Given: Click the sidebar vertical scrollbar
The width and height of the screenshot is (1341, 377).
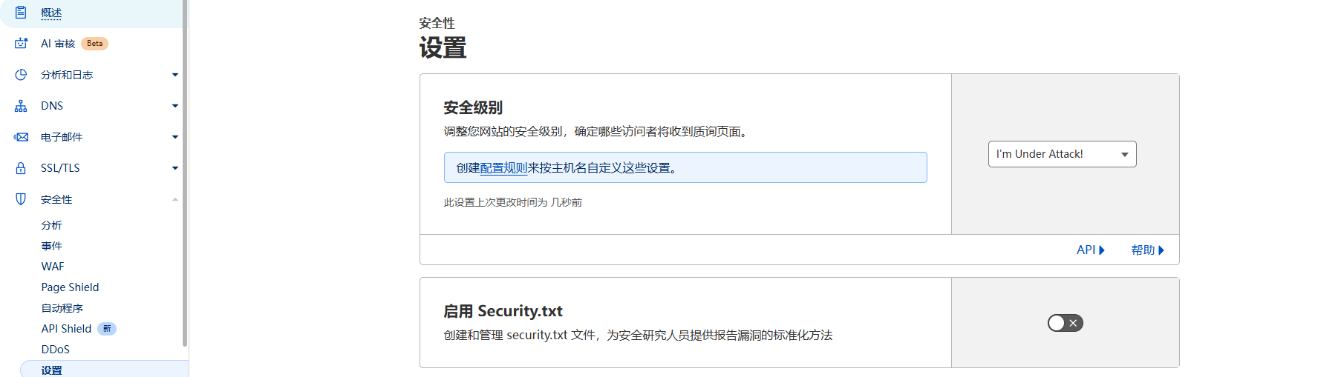Looking at the screenshot, I should pyautogui.click(x=185, y=173).
